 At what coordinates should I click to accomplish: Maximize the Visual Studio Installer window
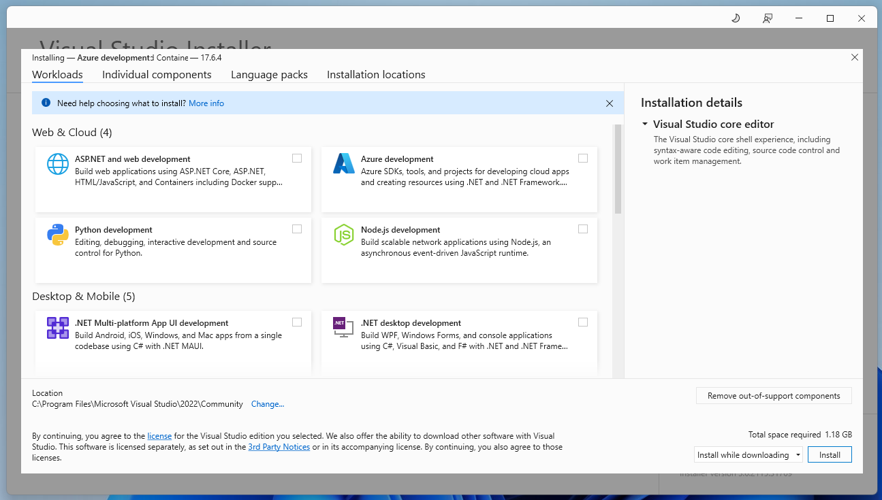point(830,18)
